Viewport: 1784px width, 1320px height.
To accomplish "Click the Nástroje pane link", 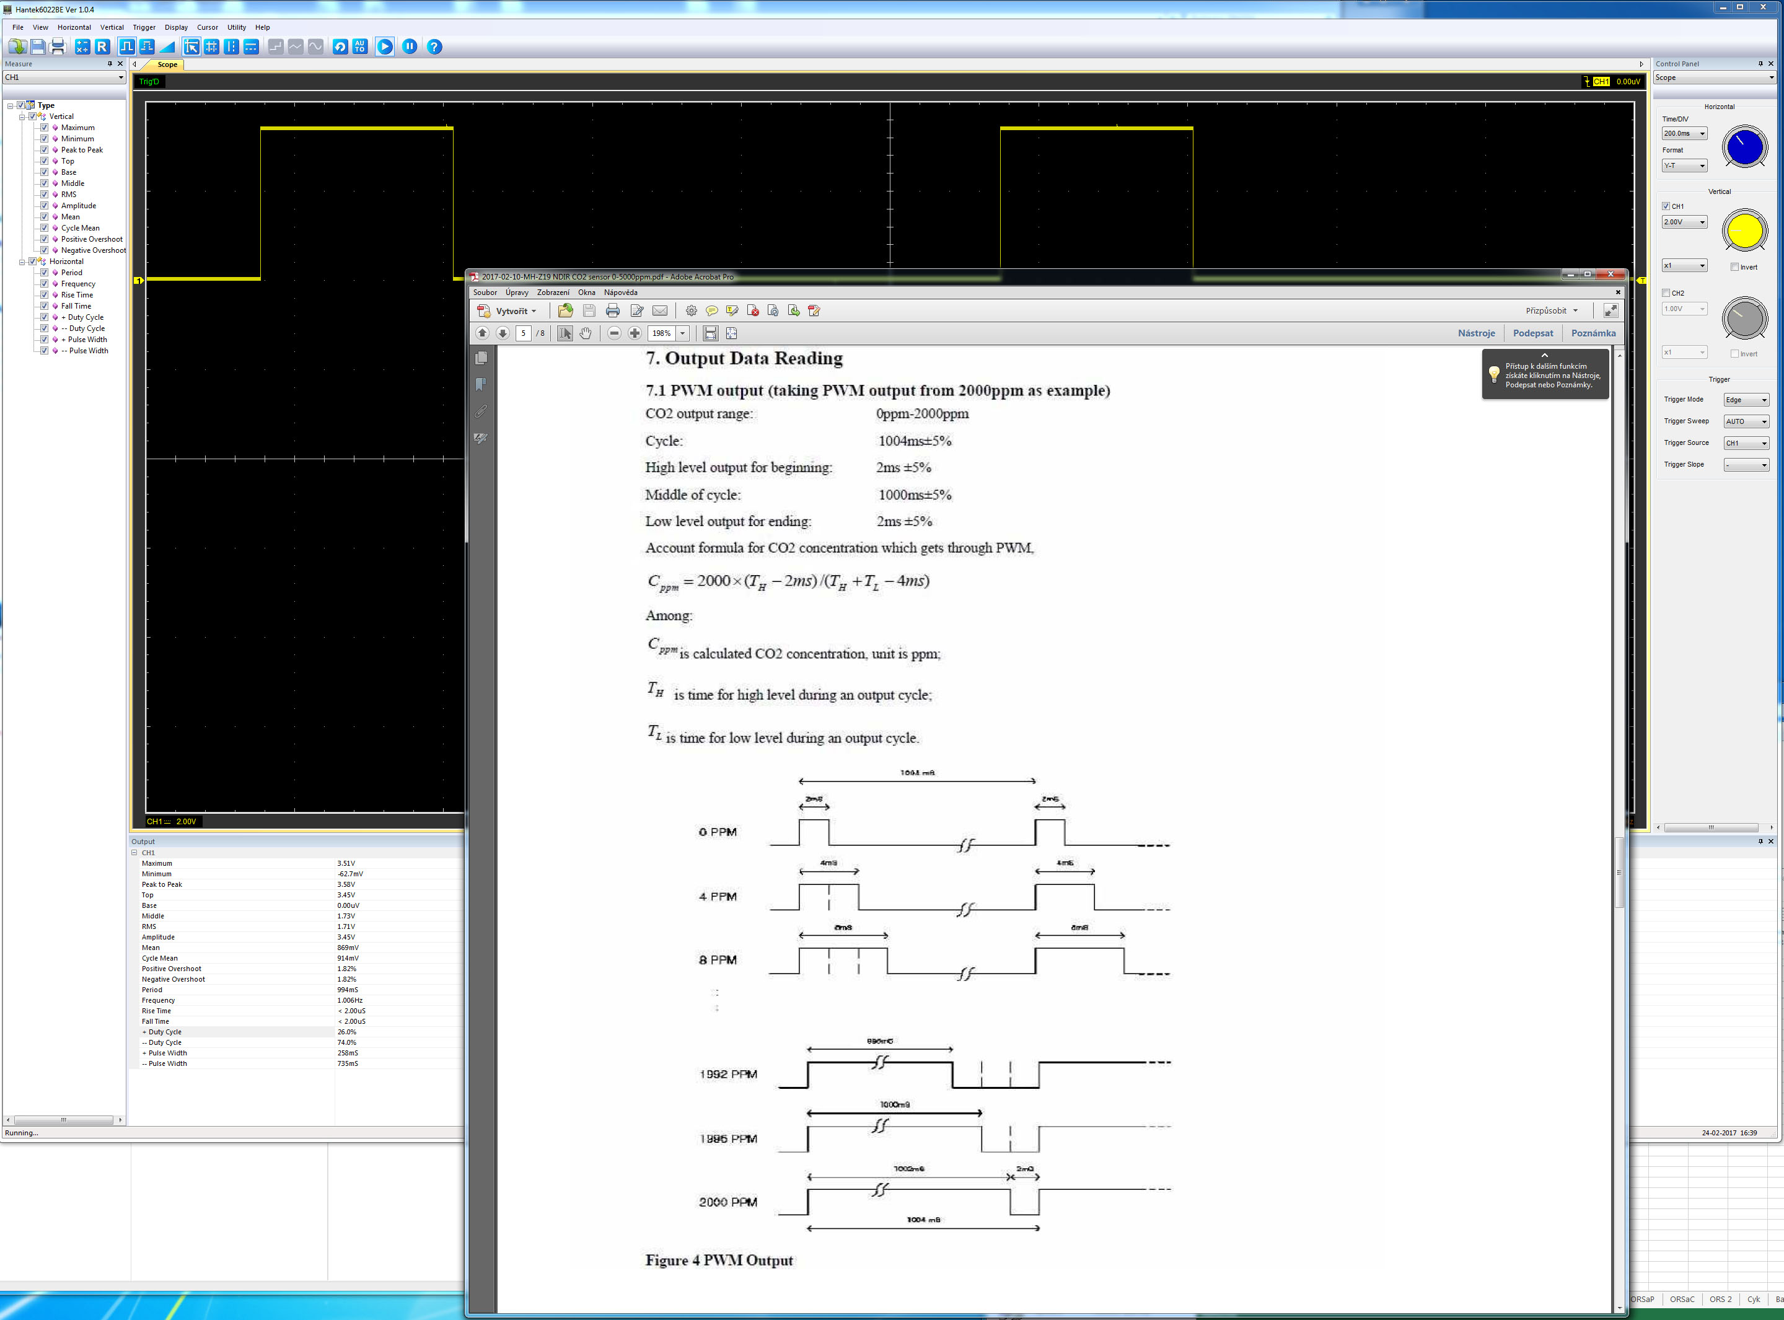I will (x=1475, y=333).
